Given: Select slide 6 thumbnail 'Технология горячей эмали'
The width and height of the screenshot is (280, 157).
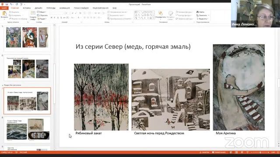Looking at the screenshot, I should 27,68.
